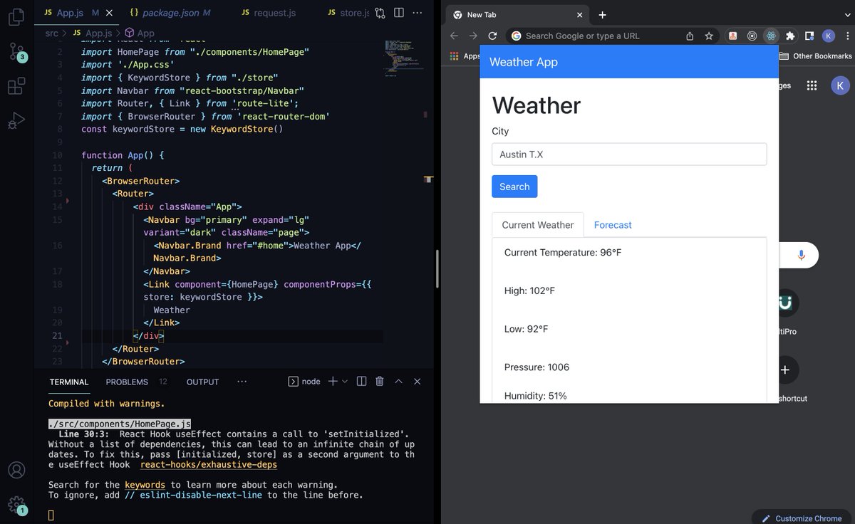Click './src/components/HomePage.js' in terminal

(x=120, y=424)
